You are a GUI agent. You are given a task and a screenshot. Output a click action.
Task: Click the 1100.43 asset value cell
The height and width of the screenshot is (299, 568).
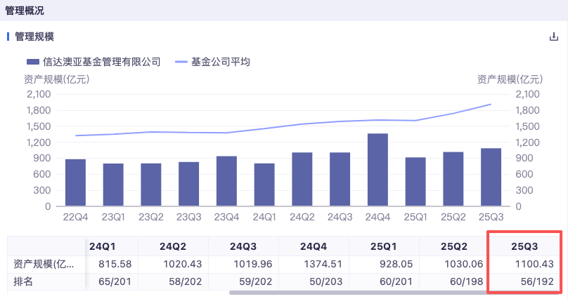534,264
